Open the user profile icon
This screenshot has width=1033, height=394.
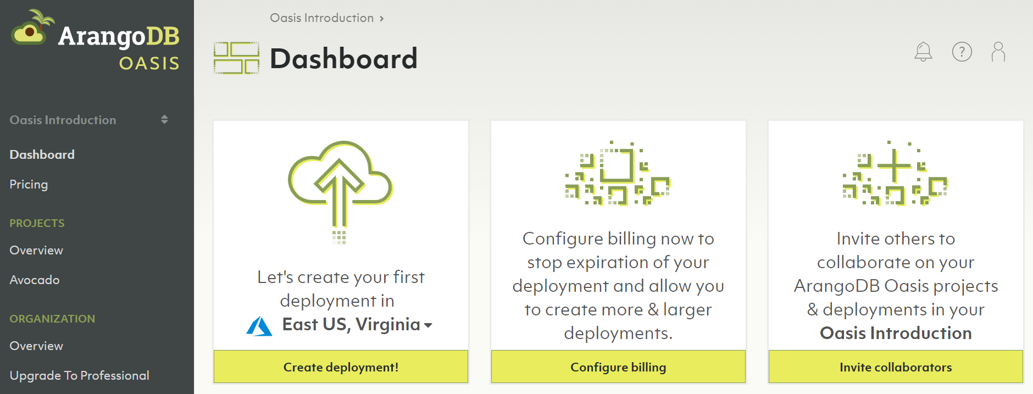click(998, 52)
